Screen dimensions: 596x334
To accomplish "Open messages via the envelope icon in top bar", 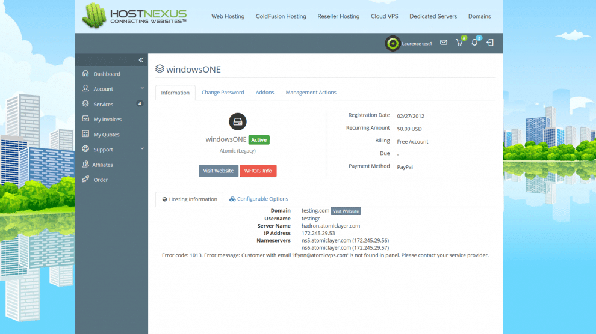I will click(444, 43).
